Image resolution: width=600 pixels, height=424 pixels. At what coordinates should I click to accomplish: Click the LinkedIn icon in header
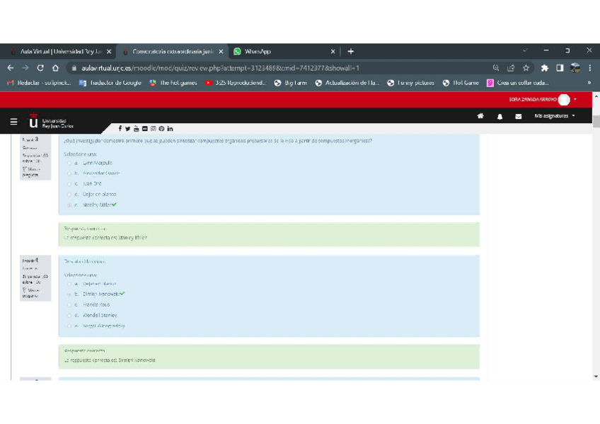tap(170, 129)
